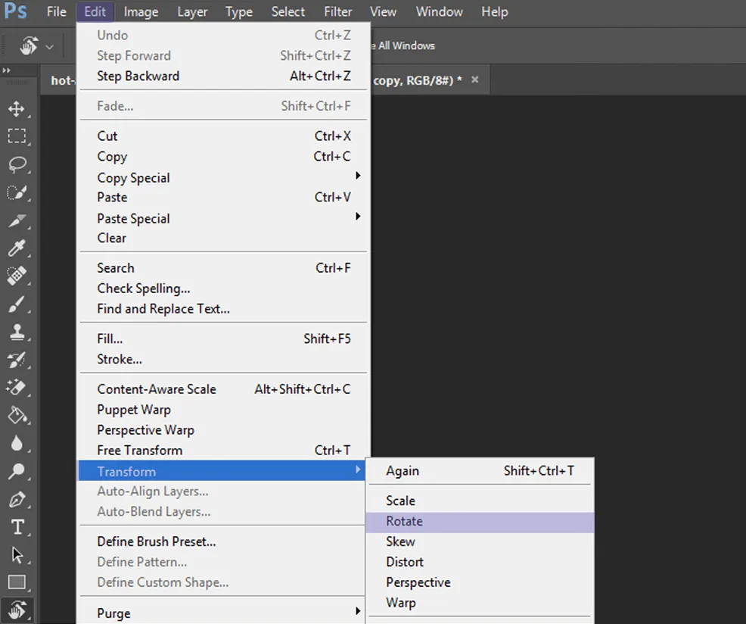This screenshot has width=746, height=624.
Task: Choose Search from the Edit menu
Action: coord(223,268)
